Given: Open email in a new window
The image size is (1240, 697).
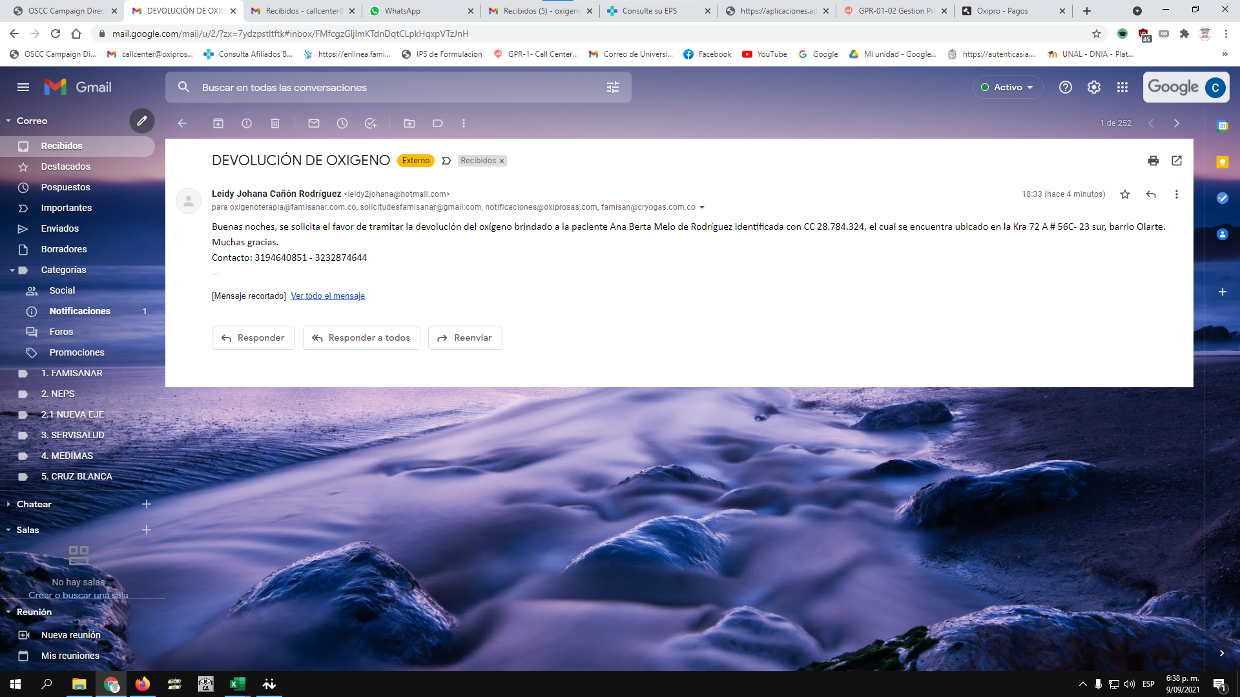Looking at the screenshot, I should coord(1177,161).
